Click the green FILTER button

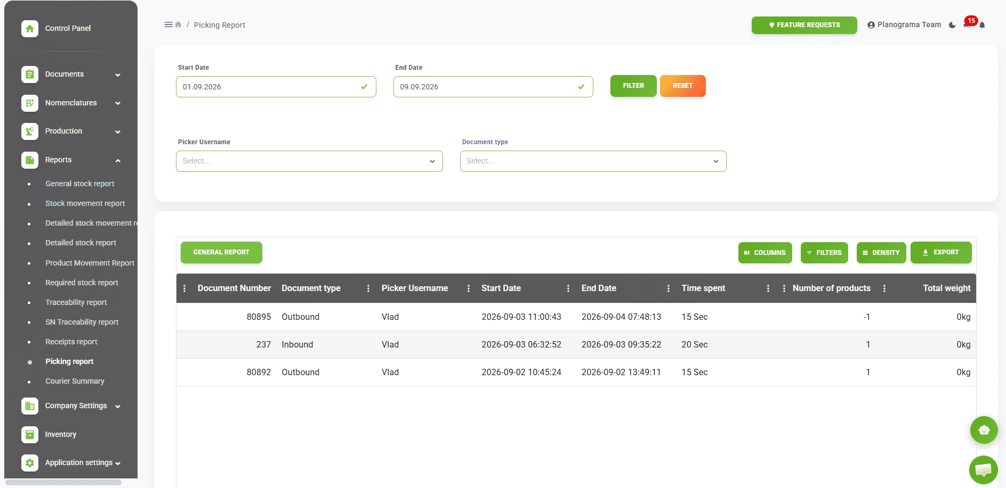pyautogui.click(x=633, y=86)
